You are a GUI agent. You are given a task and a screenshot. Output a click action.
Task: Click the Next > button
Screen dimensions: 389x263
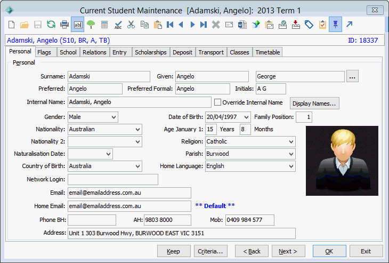288,251
